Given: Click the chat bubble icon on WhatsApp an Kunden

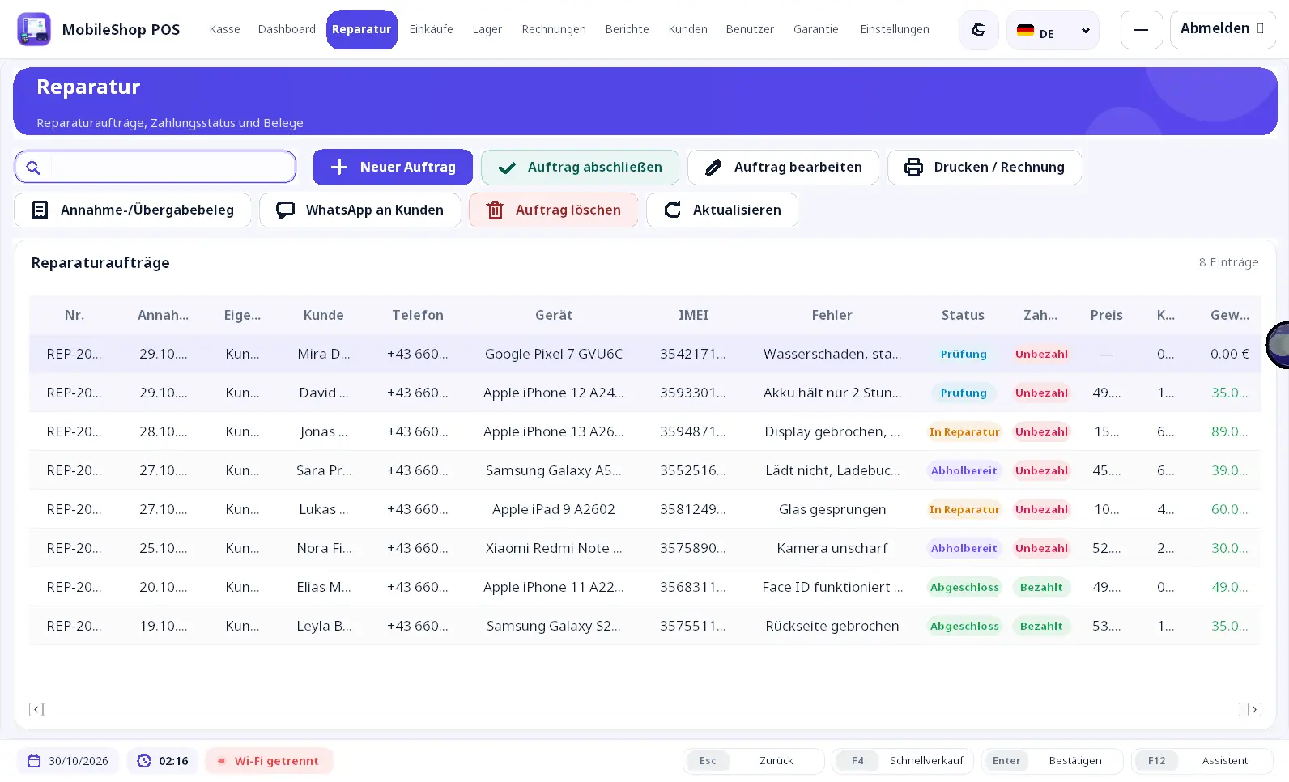Looking at the screenshot, I should click(x=285, y=210).
